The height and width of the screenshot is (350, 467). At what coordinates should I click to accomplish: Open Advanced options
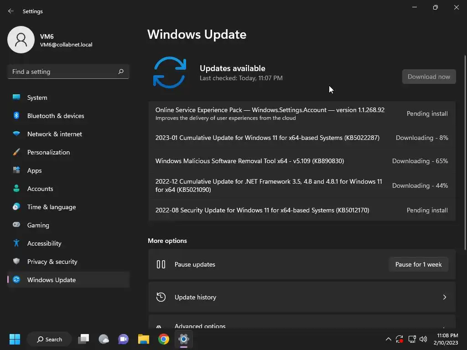tap(302, 322)
